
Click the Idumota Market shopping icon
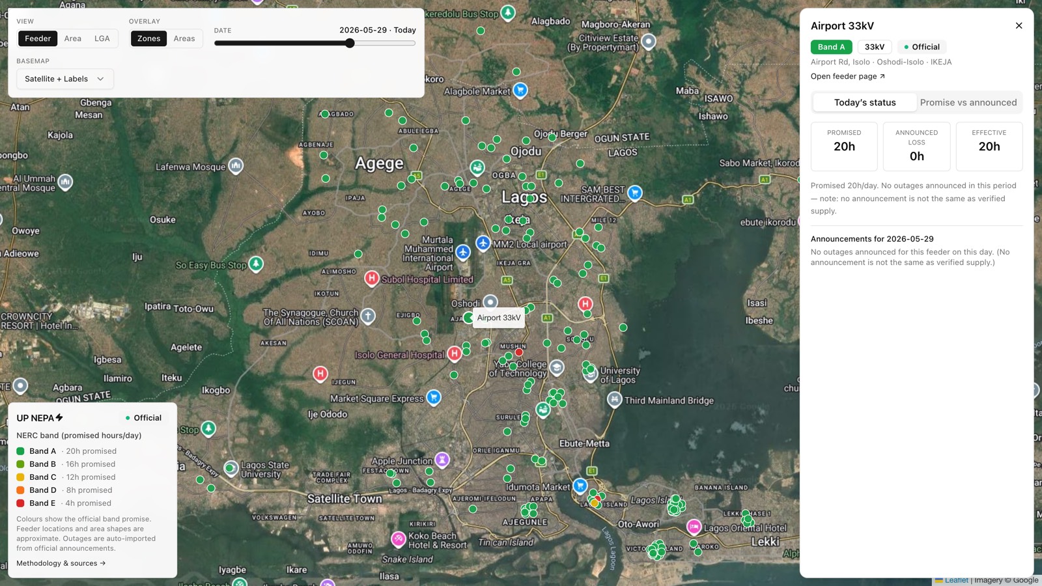[580, 486]
